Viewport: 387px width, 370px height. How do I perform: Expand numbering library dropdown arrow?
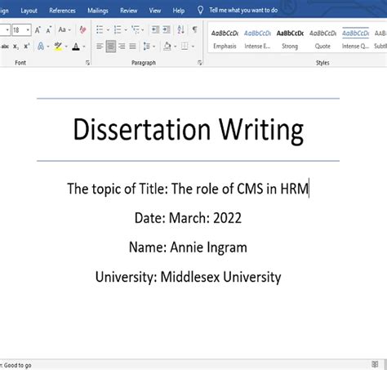click(126, 30)
